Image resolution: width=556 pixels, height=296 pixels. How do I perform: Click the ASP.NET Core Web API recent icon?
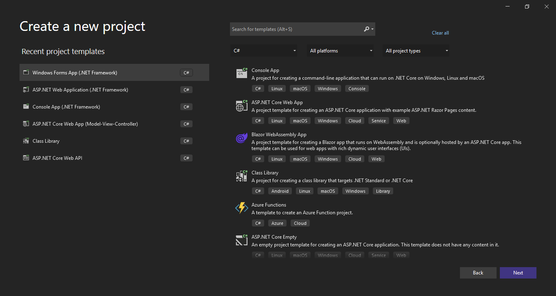tap(26, 158)
